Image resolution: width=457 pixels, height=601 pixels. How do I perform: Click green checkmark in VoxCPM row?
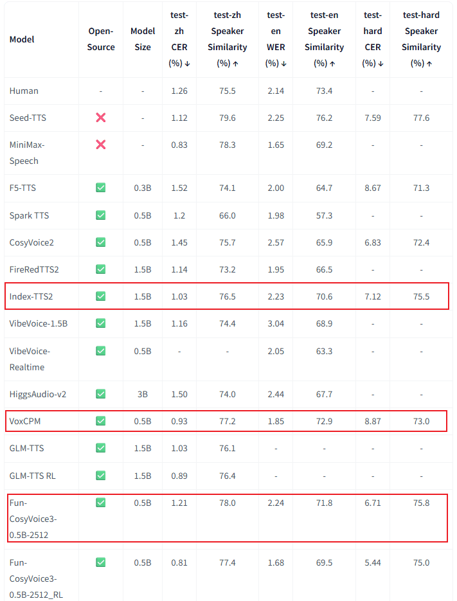pos(100,421)
